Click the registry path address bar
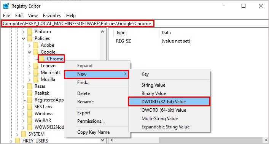 point(135,24)
